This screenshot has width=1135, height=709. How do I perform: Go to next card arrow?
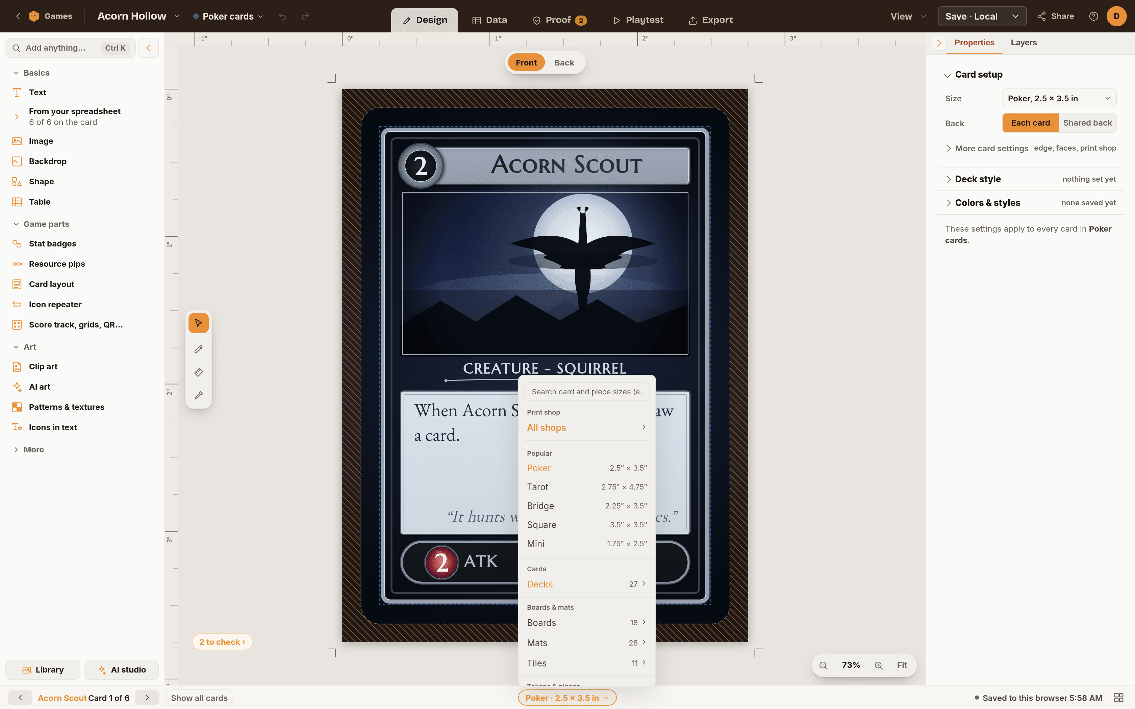click(147, 698)
